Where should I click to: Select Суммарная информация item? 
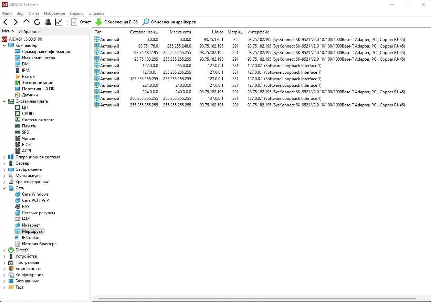click(x=42, y=52)
